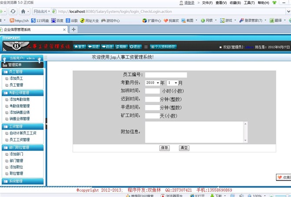This screenshot has width=291, height=197.
Task: Open the 查看(V) menu
Action: (221, 3)
